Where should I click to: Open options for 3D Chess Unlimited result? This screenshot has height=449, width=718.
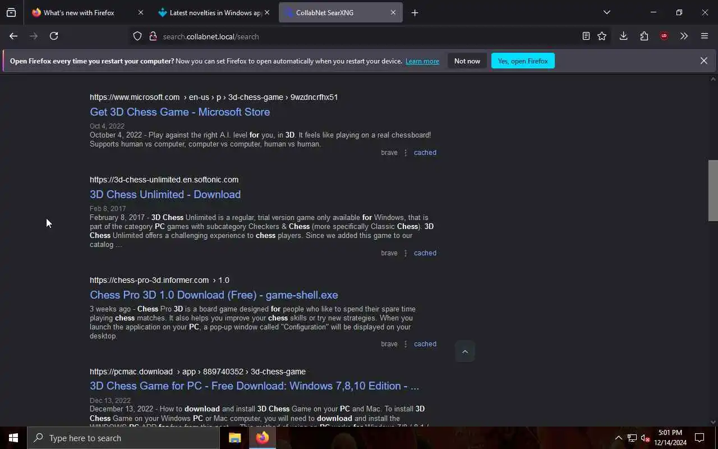pyautogui.click(x=406, y=253)
